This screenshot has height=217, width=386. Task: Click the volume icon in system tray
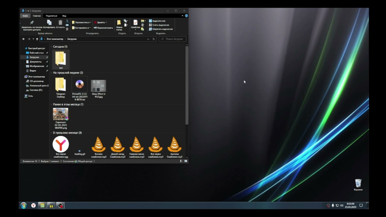pos(342,206)
